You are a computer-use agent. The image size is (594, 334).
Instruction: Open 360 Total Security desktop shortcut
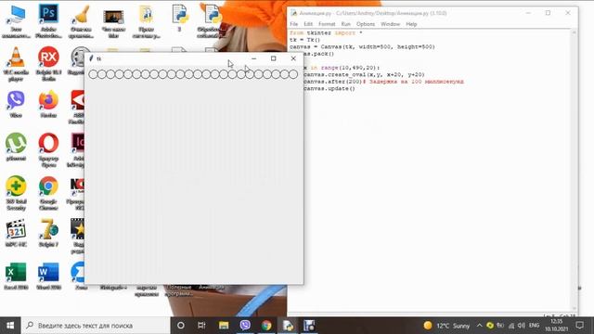point(16,193)
